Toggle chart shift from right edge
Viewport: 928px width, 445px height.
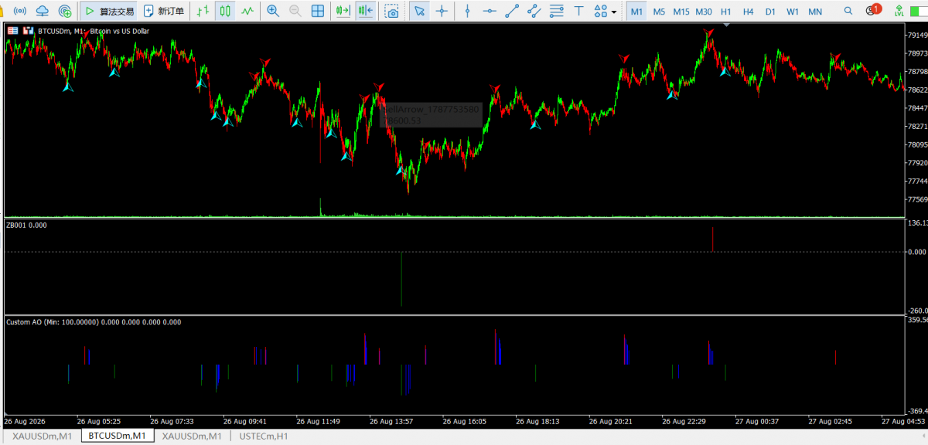click(366, 12)
